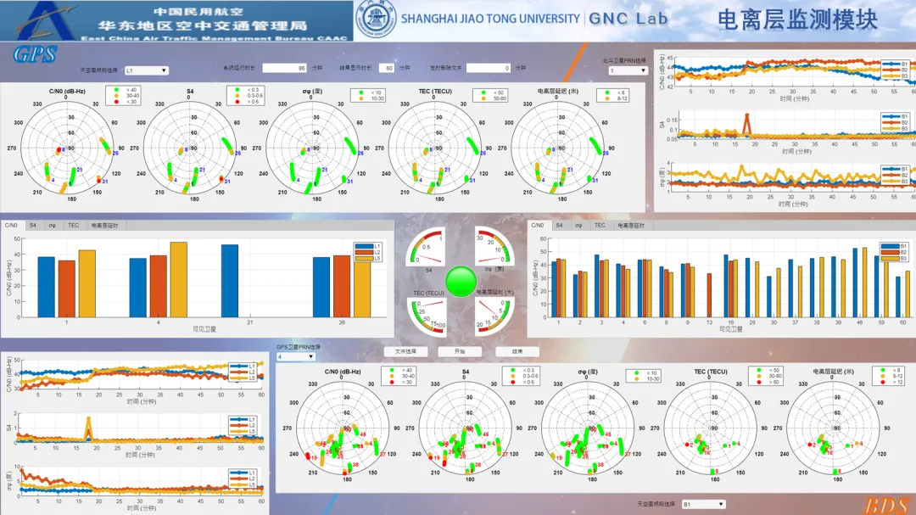Open the L1 sky-plot frequency dropdown
Viewport: 916px width, 515px height.
click(x=146, y=71)
